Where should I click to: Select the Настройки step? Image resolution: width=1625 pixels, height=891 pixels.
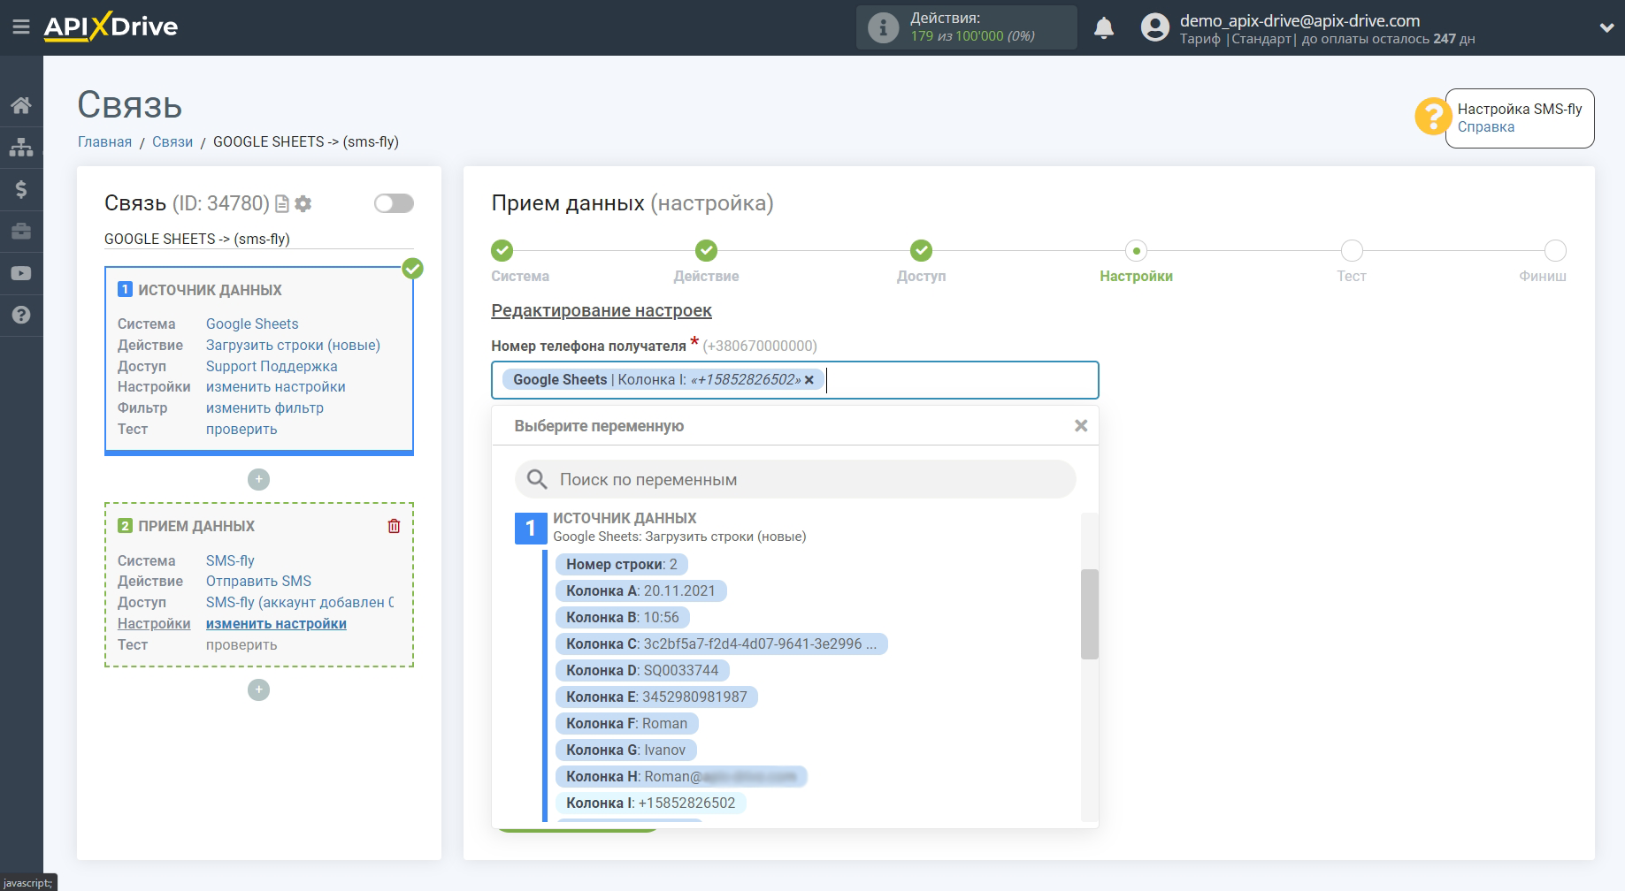pyautogui.click(x=1136, y=250)
